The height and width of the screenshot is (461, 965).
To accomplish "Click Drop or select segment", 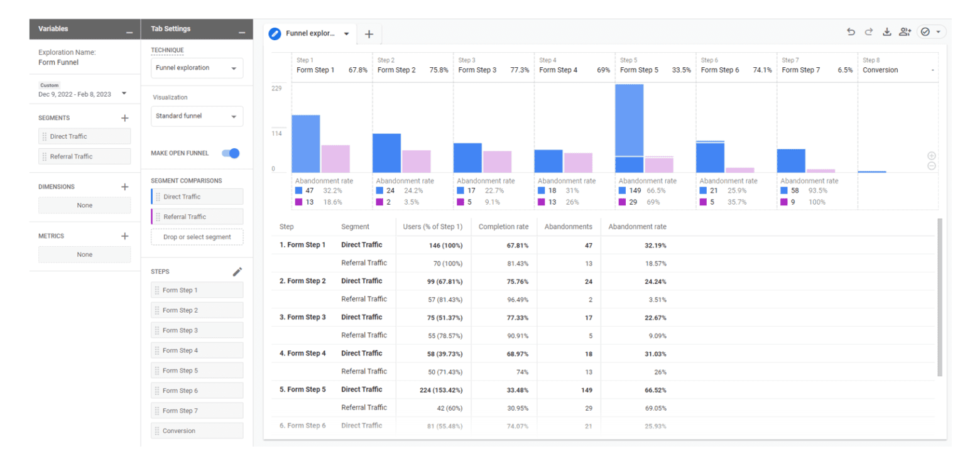I will tap(197, 237).
